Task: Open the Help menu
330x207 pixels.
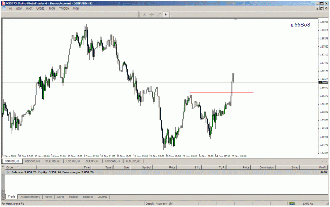Action: pyautogui.click(x=76, y=8)
